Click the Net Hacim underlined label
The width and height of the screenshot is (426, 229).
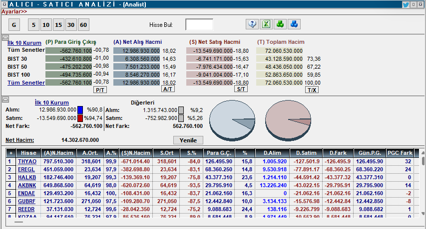(x=20, y=140)
